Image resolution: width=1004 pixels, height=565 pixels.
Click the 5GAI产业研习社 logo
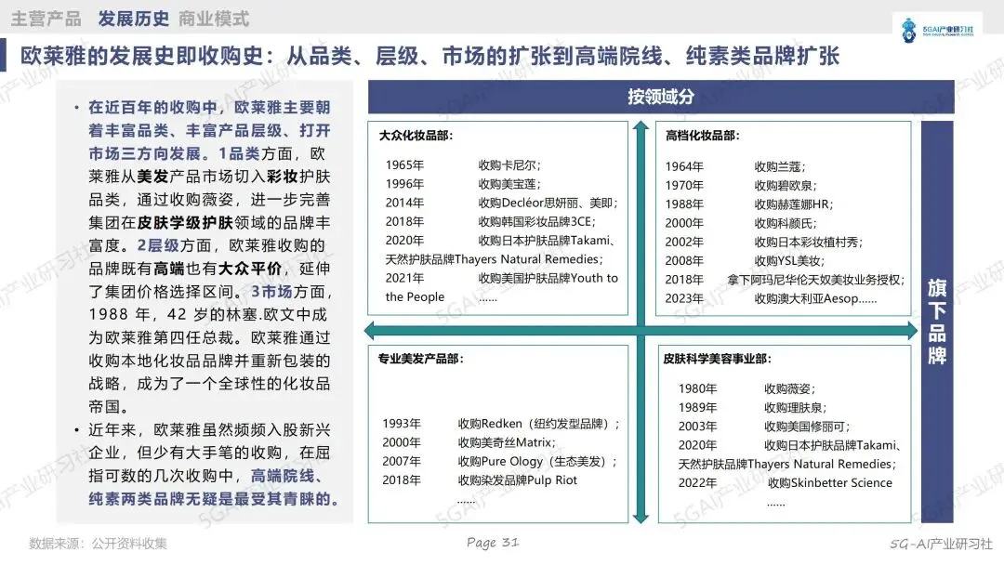coord(937,30)
